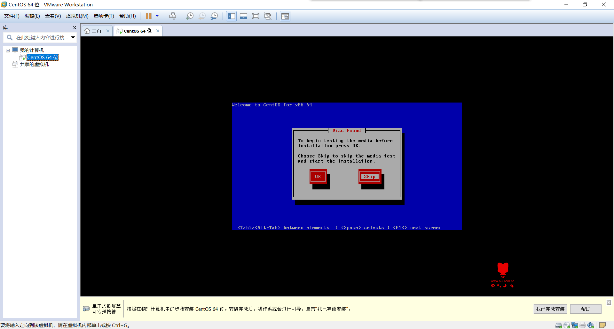Open the power options dropdown arrow

click(x=157, y=16)
